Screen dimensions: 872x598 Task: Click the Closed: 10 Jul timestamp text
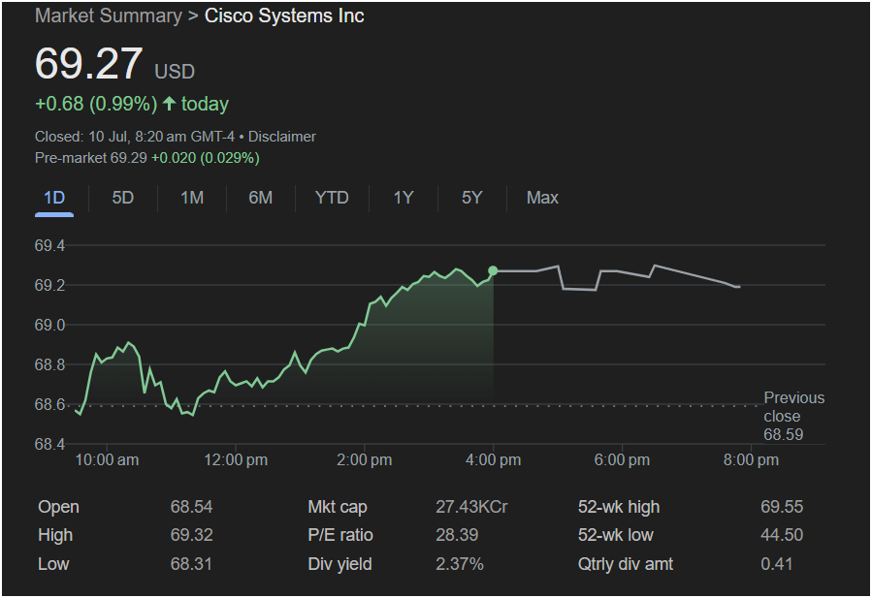[x=135, y=137]
